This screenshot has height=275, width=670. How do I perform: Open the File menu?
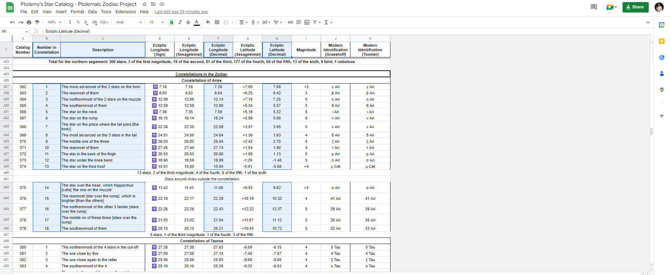[x=24, y=12]
